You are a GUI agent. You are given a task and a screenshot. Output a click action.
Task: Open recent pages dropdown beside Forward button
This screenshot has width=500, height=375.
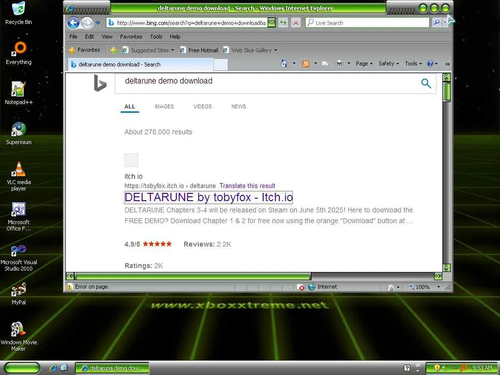(98, 23)
